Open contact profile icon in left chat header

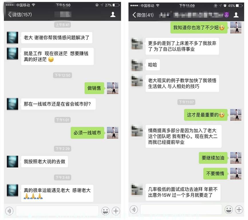tap(113, 14)
